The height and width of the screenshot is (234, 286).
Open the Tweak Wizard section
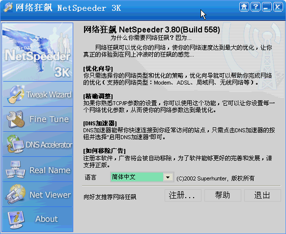click(38, 94)
